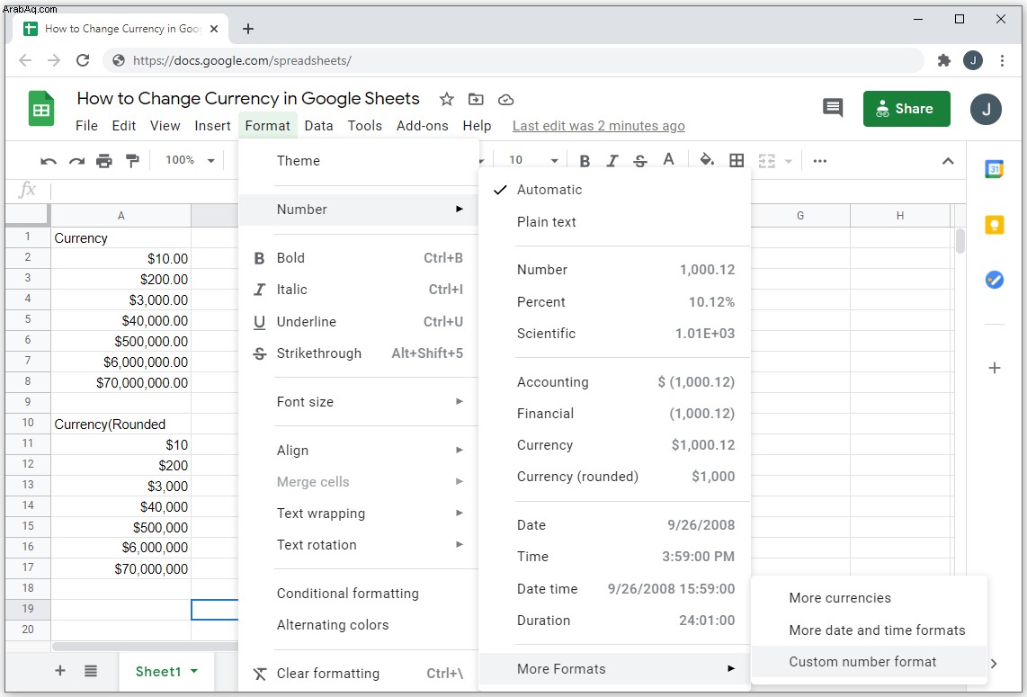Open Sheet1 tab dropdown arrow
Screen dimensions: 1027x697
point(194,672)
